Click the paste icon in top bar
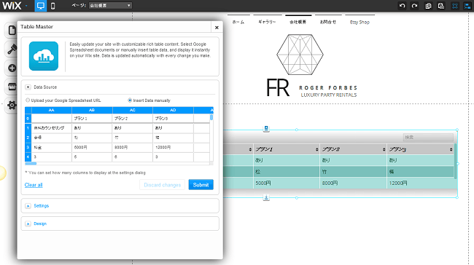474x265 pixels. [x=441, y=6]
